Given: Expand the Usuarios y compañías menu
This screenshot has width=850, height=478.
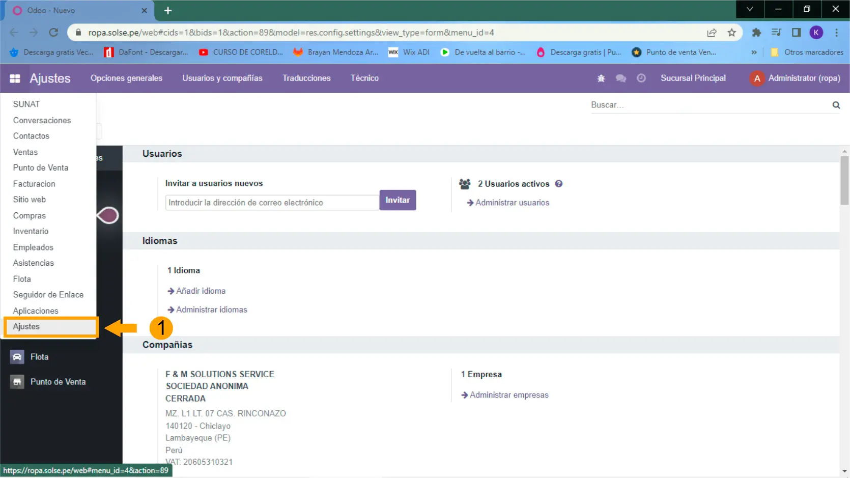Looking at the screenshot, I should [222, 78].
